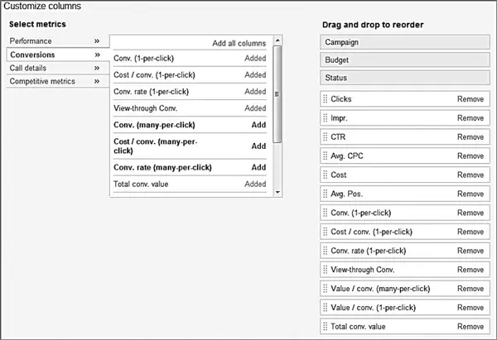The height and width of the screenshot is (340, 497).
Task: Expand the Performance metrics category
Action: (x=97, y=41)
